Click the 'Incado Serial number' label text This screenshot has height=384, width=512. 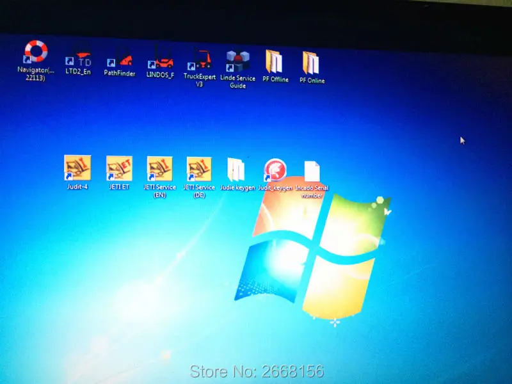pyautogui.click(x=312, y=191)
